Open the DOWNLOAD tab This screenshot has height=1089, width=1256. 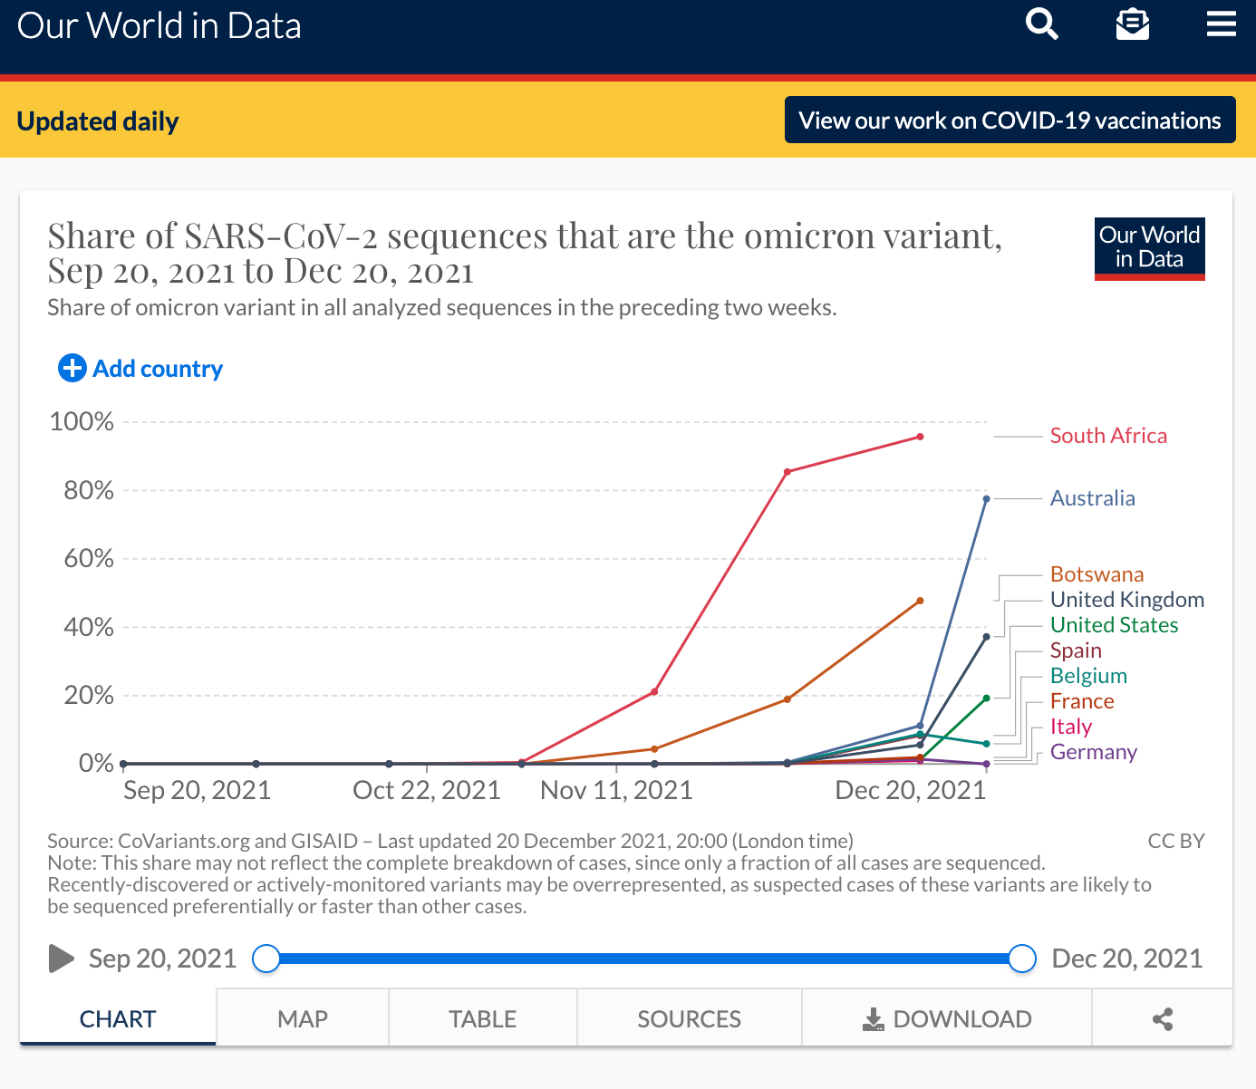[x=947, y=1019]
